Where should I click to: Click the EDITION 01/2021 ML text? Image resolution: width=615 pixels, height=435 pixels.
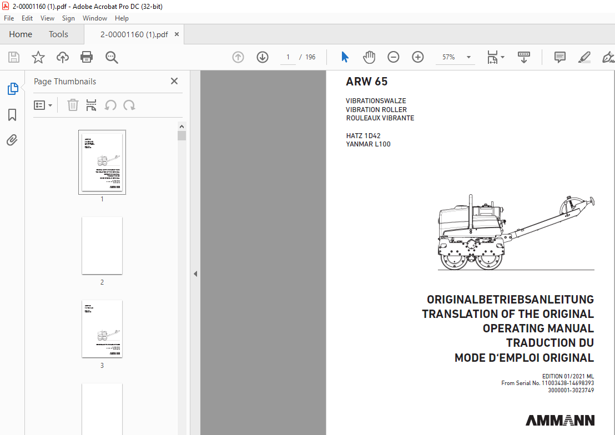click(568, 376)
